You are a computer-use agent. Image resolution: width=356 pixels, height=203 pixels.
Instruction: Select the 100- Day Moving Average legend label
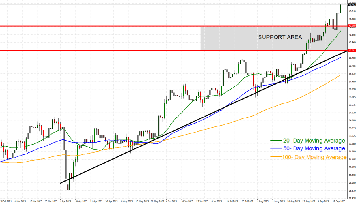(315, 158)
